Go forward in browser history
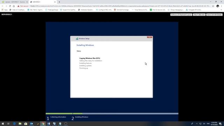224x126 pixels. pyautogui.click(x=6, y=6)
